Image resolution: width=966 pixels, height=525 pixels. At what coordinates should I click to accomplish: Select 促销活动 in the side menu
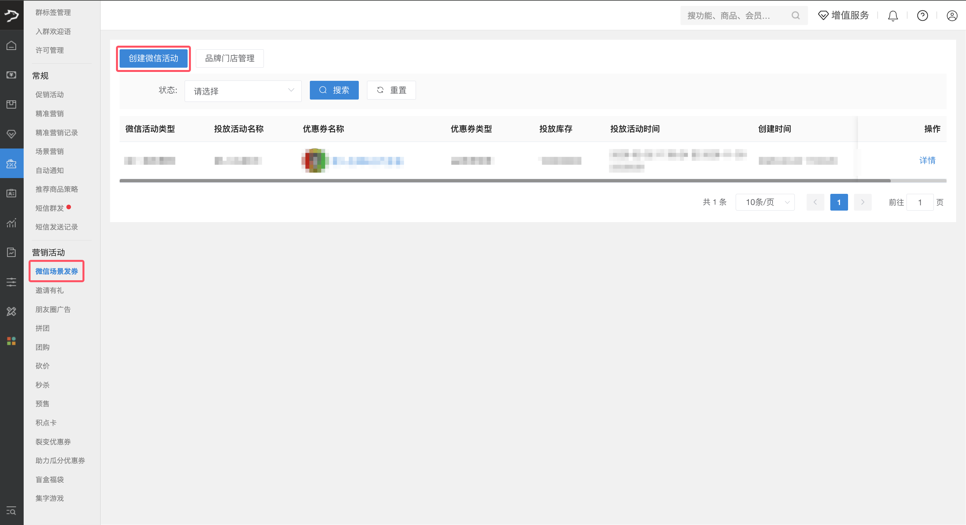[x=50, y=95]
